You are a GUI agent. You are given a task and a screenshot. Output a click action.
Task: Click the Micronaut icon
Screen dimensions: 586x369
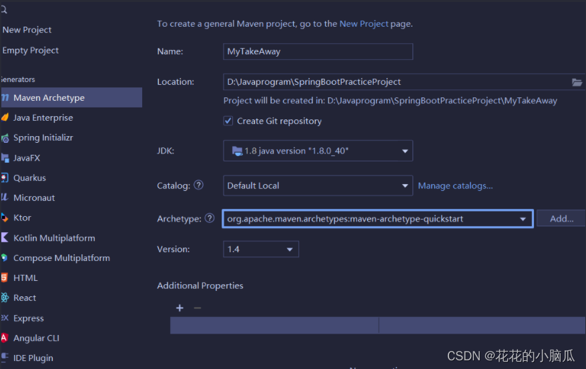[5, 198]
